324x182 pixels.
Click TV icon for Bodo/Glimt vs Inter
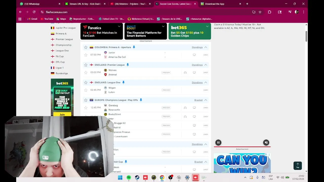pyautogui.click(x=194, y=117)
